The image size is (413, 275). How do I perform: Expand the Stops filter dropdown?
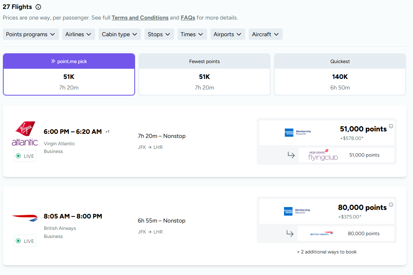pos(159,34)
